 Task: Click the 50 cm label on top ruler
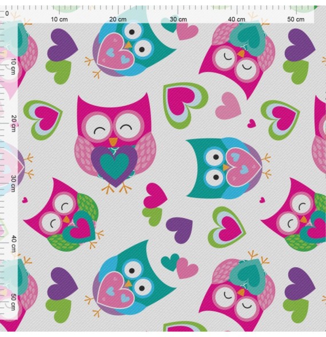click(x=296, y=19)
